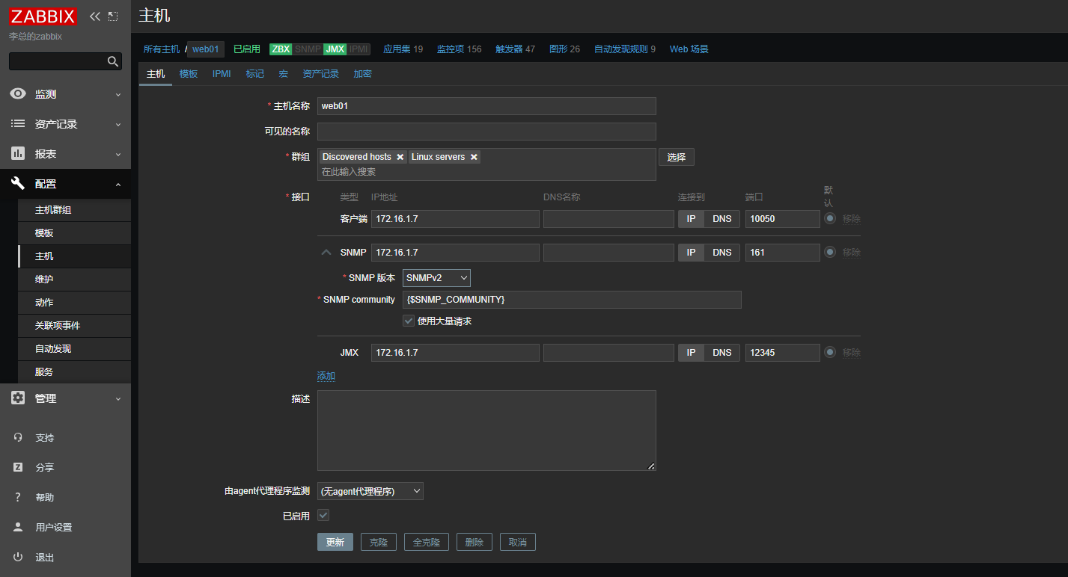Click the 管理 gear icon
Viewport: 1068px width, 577px height.
(18, 398)
